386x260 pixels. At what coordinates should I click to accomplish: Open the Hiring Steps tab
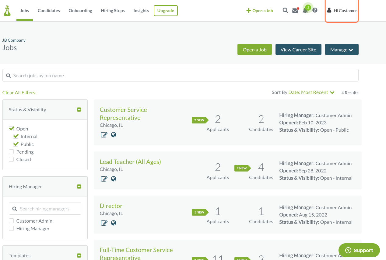(x=113, y=11)
